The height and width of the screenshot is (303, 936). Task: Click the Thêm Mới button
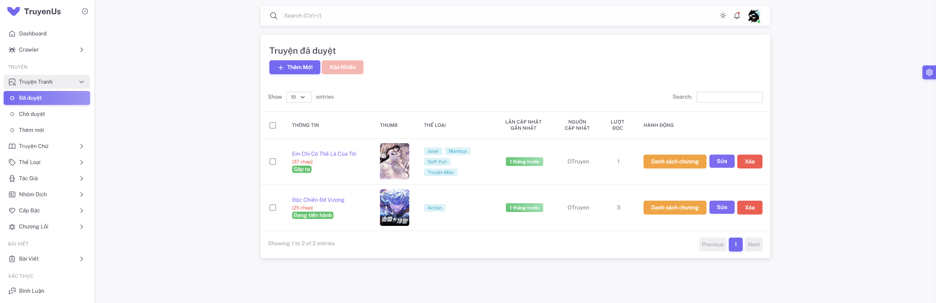[x=295, y=67]
